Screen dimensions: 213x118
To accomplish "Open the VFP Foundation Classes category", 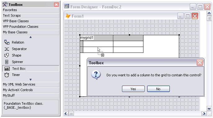I will pos(31,27).
